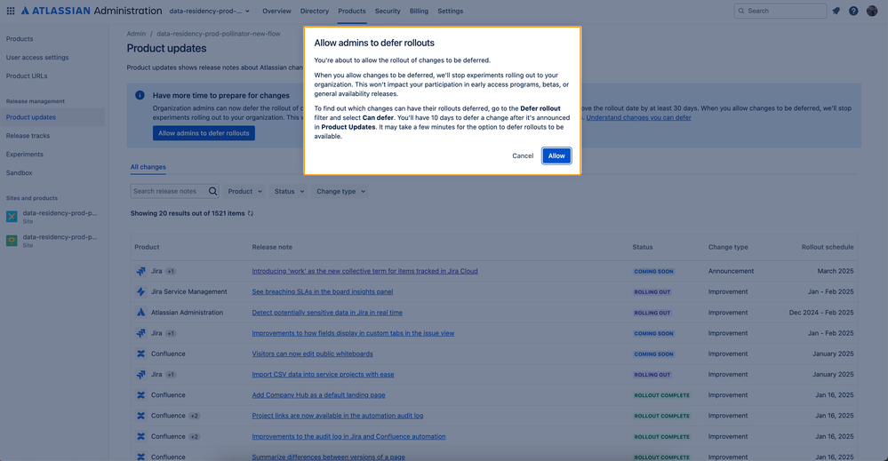Open Understand changes you can defer link

click(x=638, y=117)
